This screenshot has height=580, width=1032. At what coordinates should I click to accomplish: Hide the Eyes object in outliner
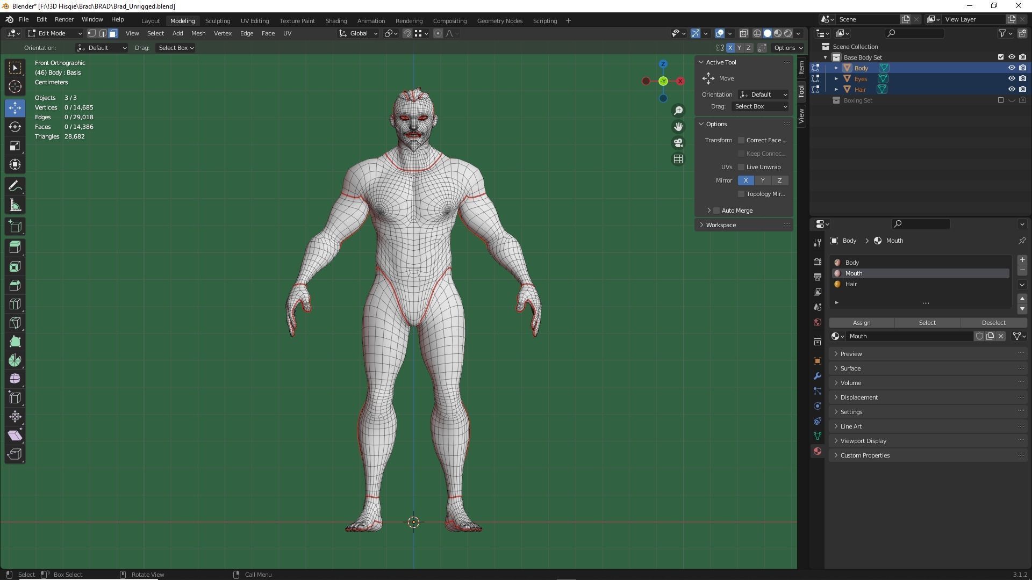point(1011,78)
